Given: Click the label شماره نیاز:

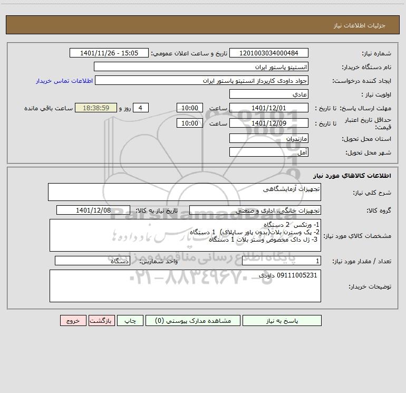Looking at the screenshot, I should pyautogui.click(x=376, y=53).
